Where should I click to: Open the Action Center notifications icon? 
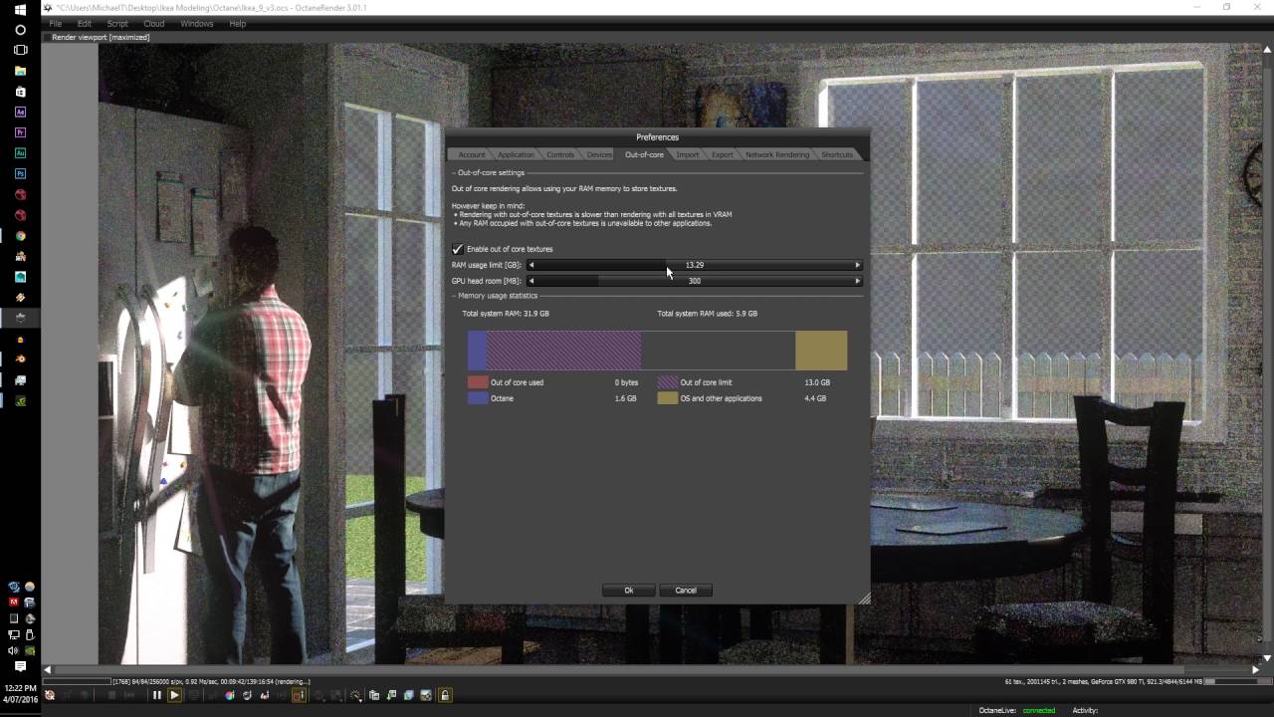click(20, 666)
